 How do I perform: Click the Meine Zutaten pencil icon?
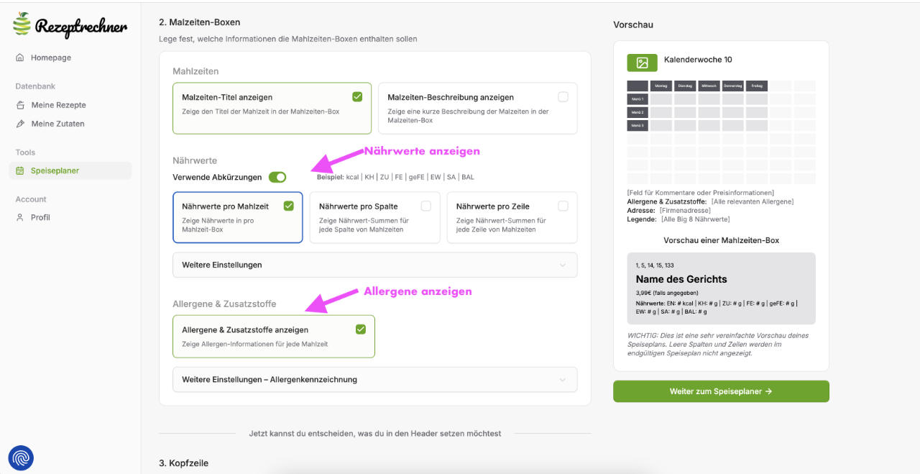click(20, 124)
